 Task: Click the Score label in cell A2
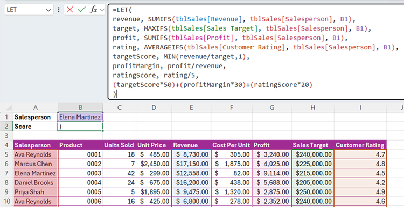coord(36,127)
